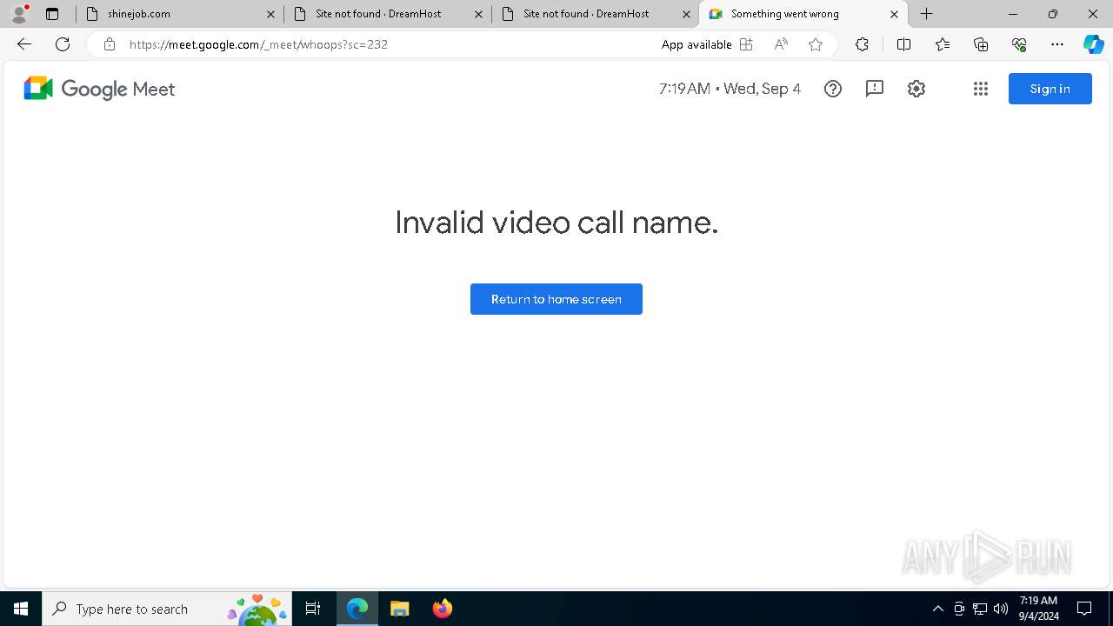This screenshot has width=1113, height=626.
Task: Open Firefox from taskbar
Action: (x=442, y=609)
